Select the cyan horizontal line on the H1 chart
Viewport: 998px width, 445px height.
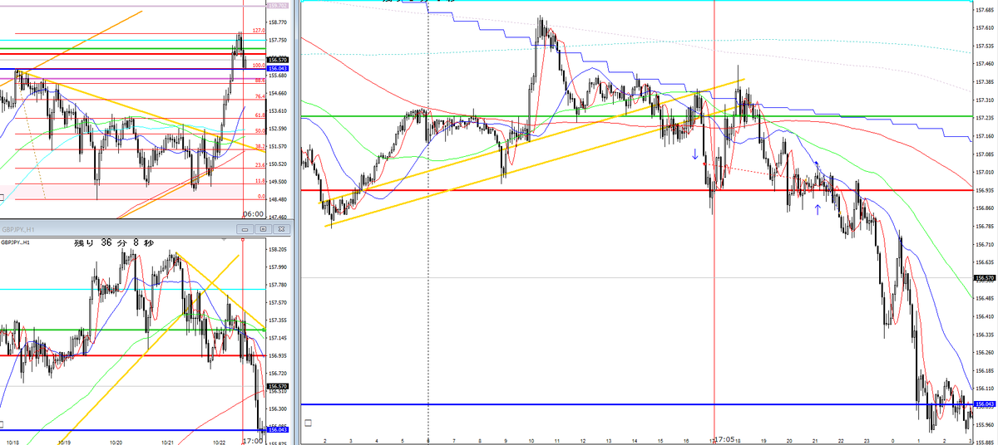132,289
